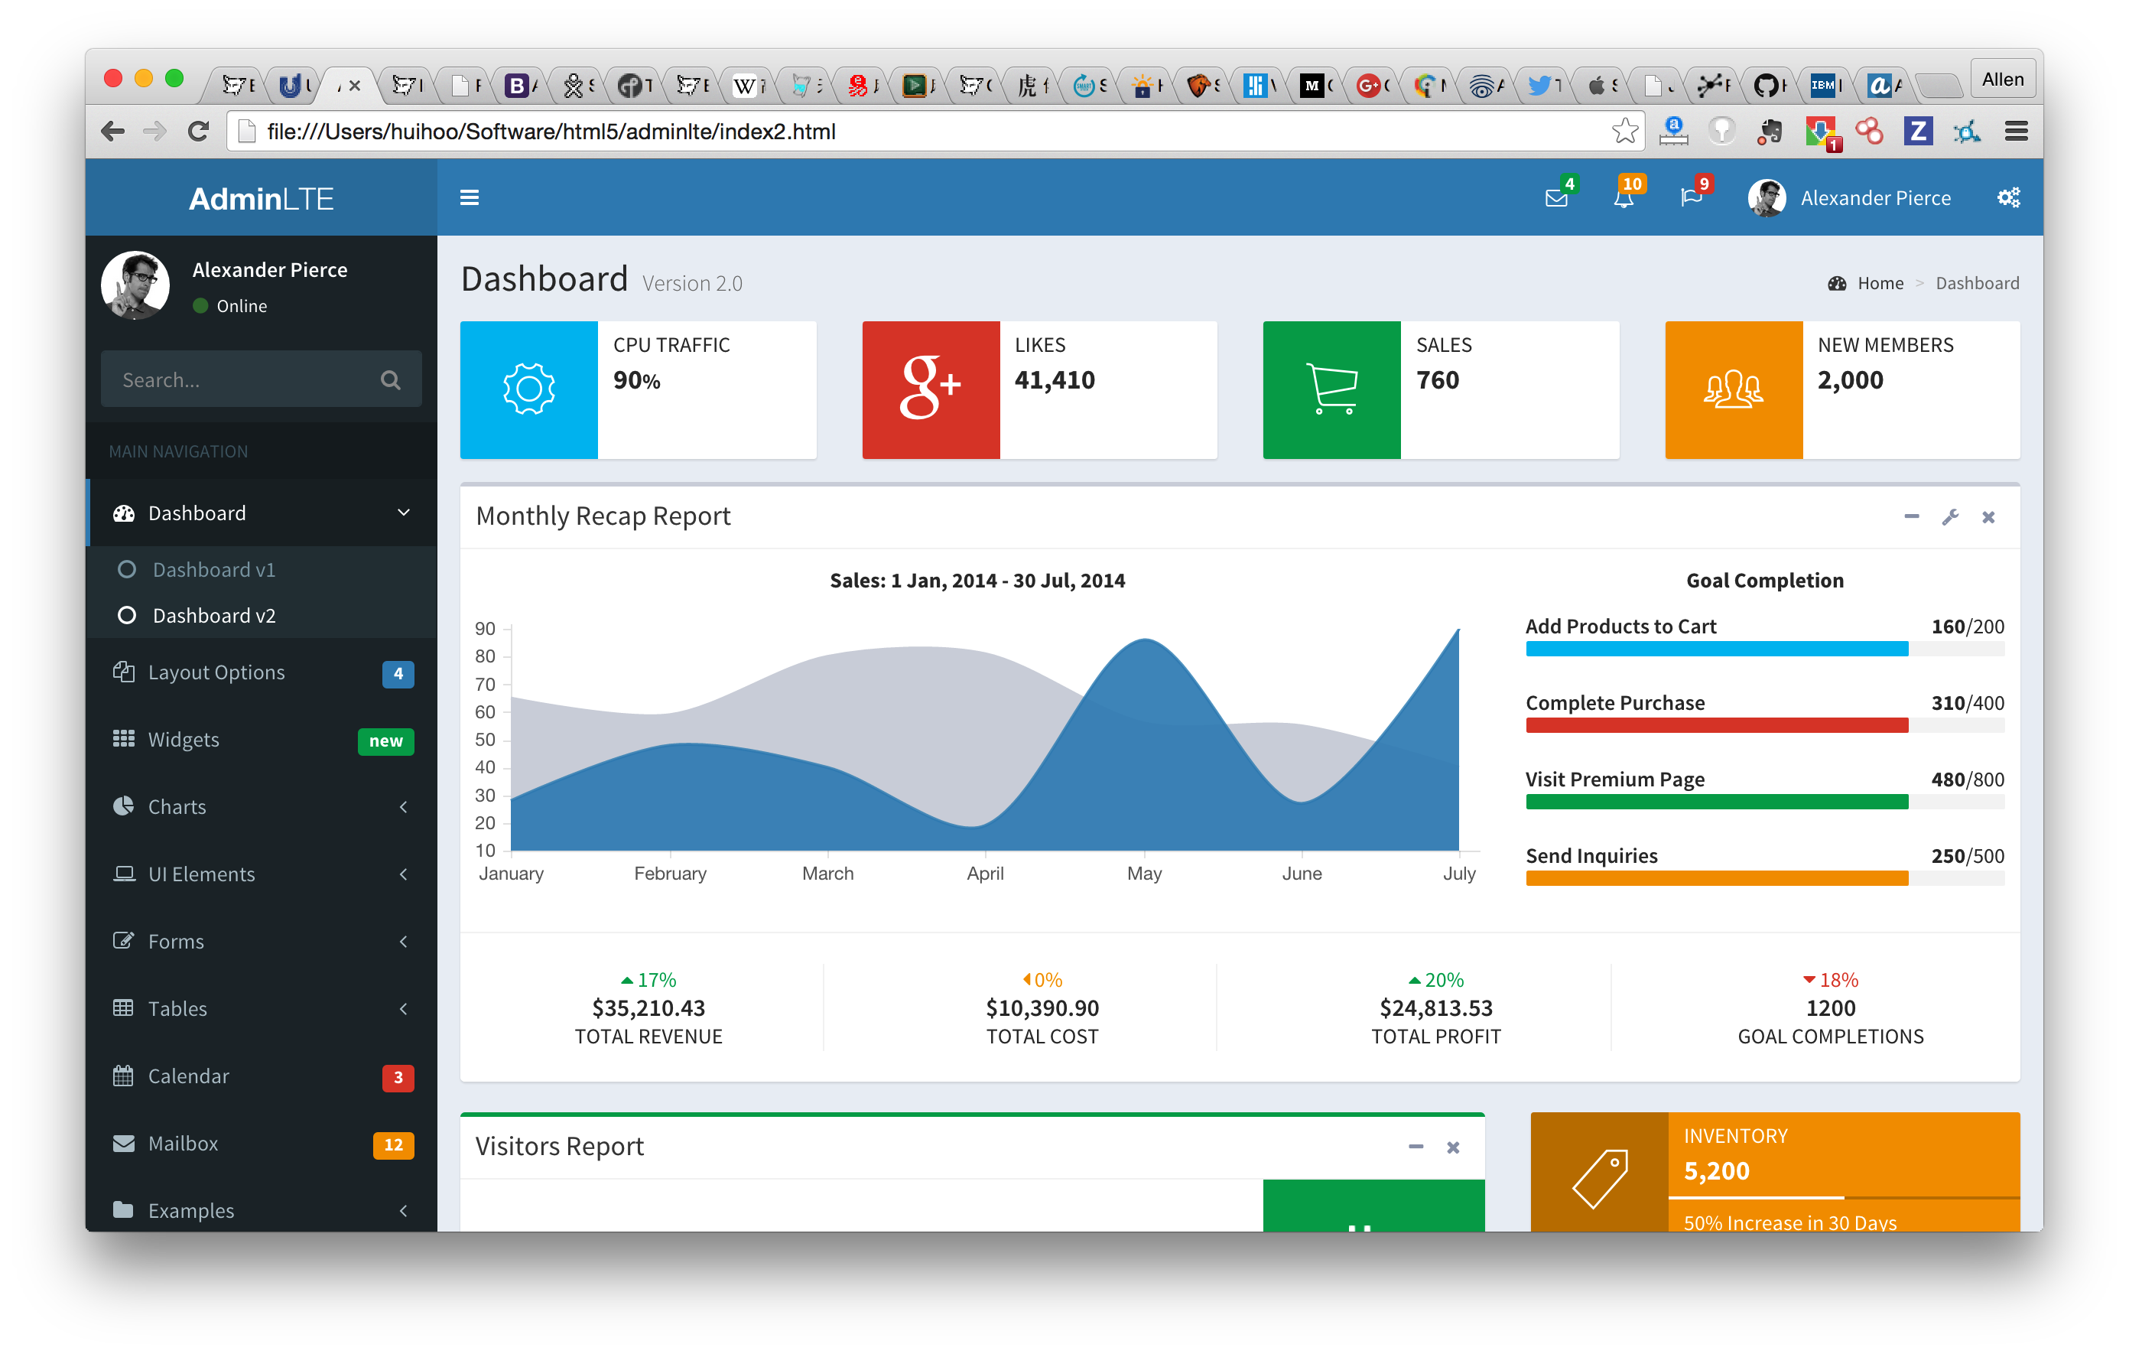The width and height of the screenshot is (2129, 1354).
Task: Click the sidebar search magnifier icon
Action: [390, 380]
